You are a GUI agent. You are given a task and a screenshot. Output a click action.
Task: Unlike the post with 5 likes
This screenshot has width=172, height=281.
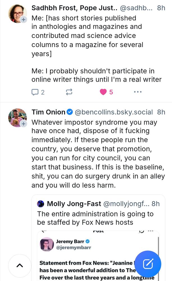(104, 92)
